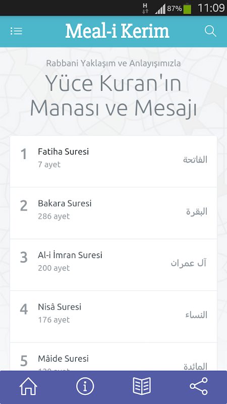Open the list menu icon
This screenshot has height=404, width=227.
point(16,31)
